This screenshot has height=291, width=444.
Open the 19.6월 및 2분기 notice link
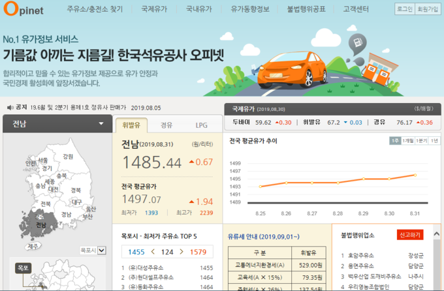[78, 108]
